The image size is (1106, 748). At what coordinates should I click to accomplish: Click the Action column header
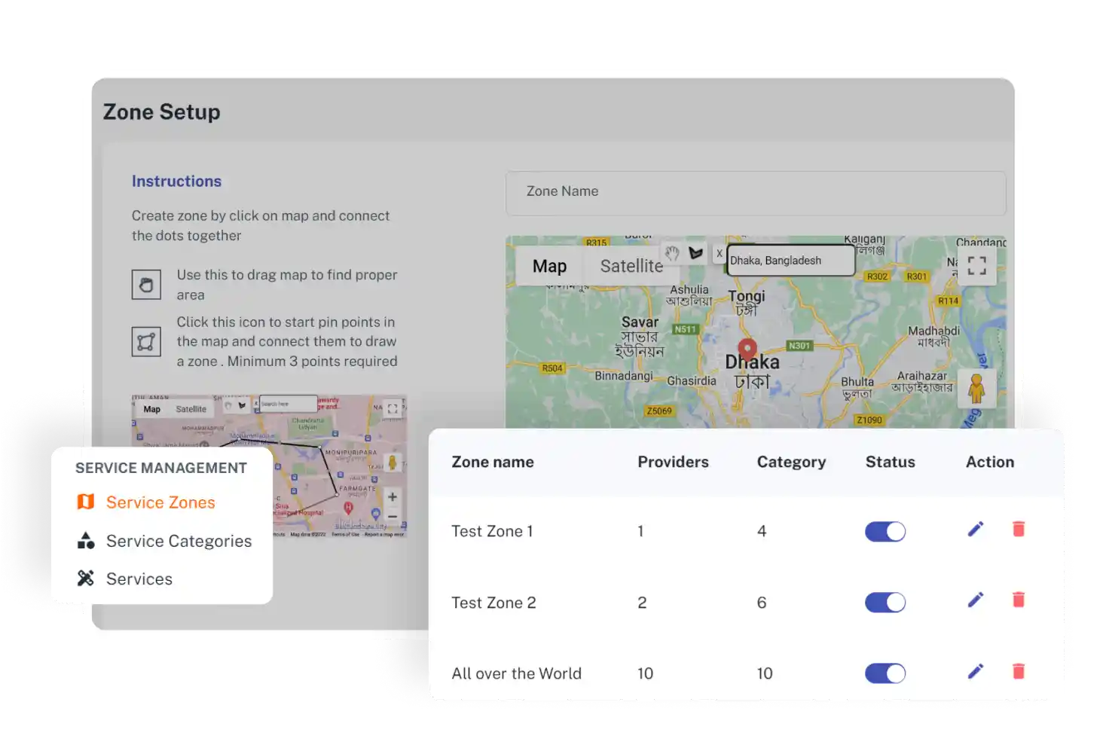(x=990, y=462)
